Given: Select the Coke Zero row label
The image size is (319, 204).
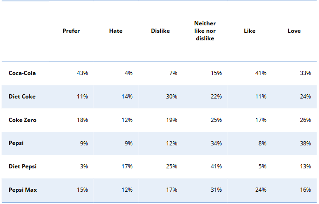Looking at the screenshot, I should tap(22, 120).
